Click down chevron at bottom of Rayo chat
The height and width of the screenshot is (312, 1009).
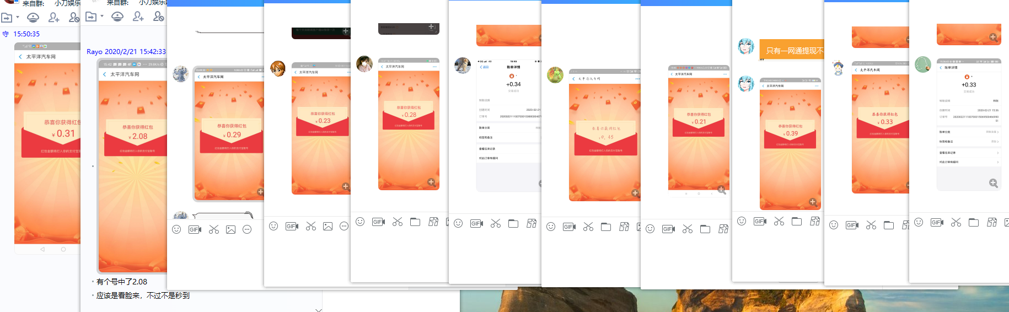(319, 310)
